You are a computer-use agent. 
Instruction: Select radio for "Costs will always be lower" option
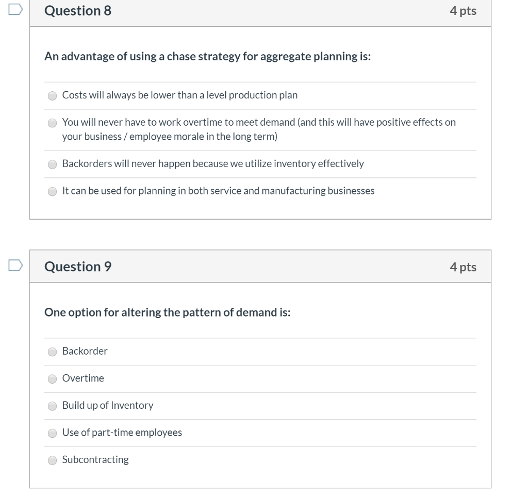tap(53, 95)
